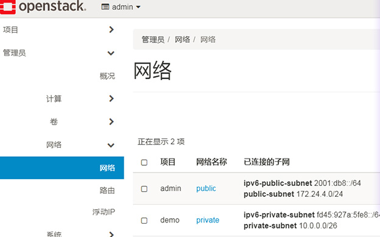The width and height of the screenshot is (380, 237).
Task: Check the box for the private network row
Action: pos(144,221)
